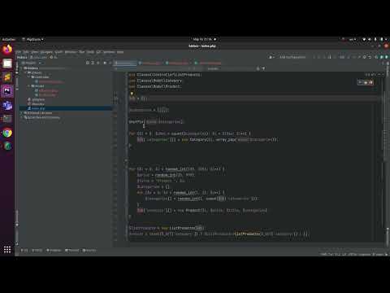The image size is (390, 293).
Task: Open the Show Applications grid
Action: coord(7,249)
